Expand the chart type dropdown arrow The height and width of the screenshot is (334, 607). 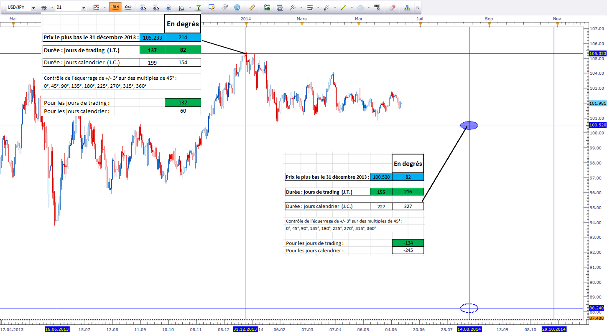104,8
